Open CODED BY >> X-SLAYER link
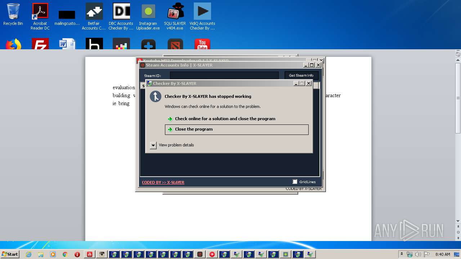Image resolution: width=461 pixels, height=259 pixels. 163,182
